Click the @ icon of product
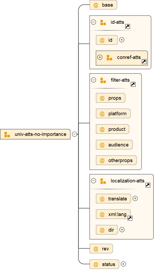154x271 pixels. (x=102, y=129)
